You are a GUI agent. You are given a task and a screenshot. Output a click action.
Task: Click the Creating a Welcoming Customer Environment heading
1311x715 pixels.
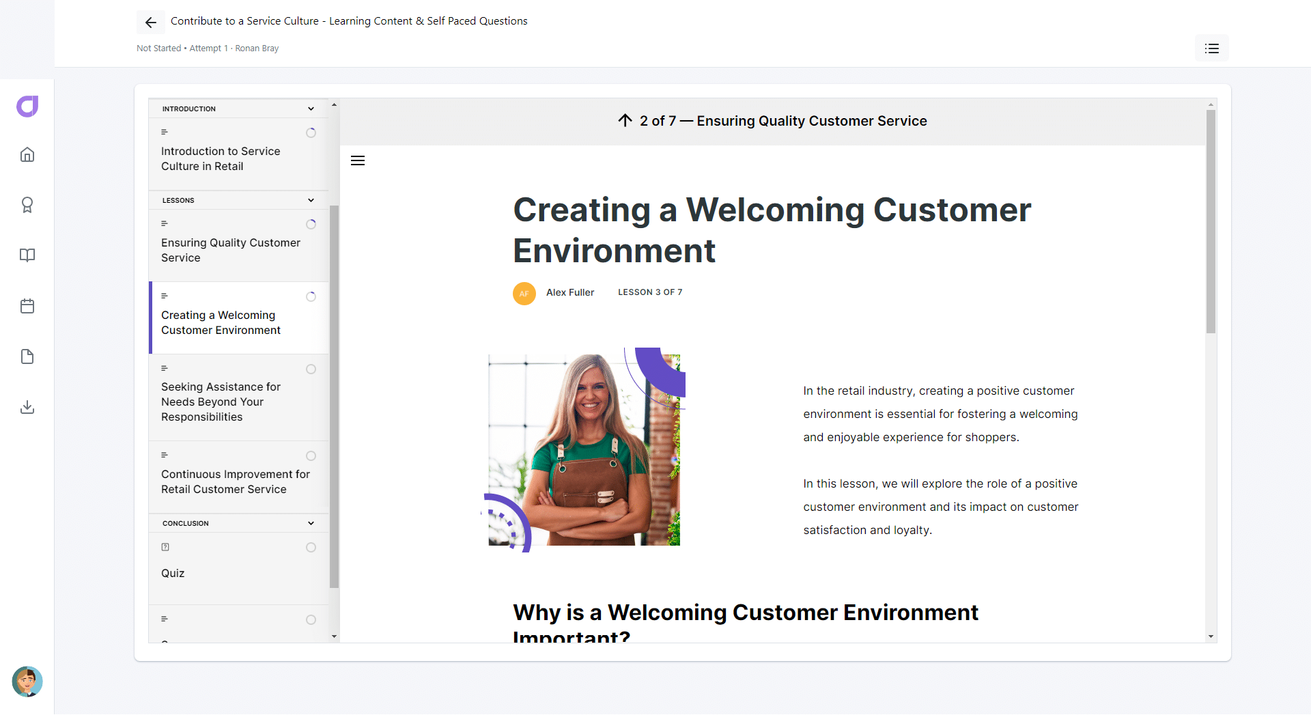[772, 230]
